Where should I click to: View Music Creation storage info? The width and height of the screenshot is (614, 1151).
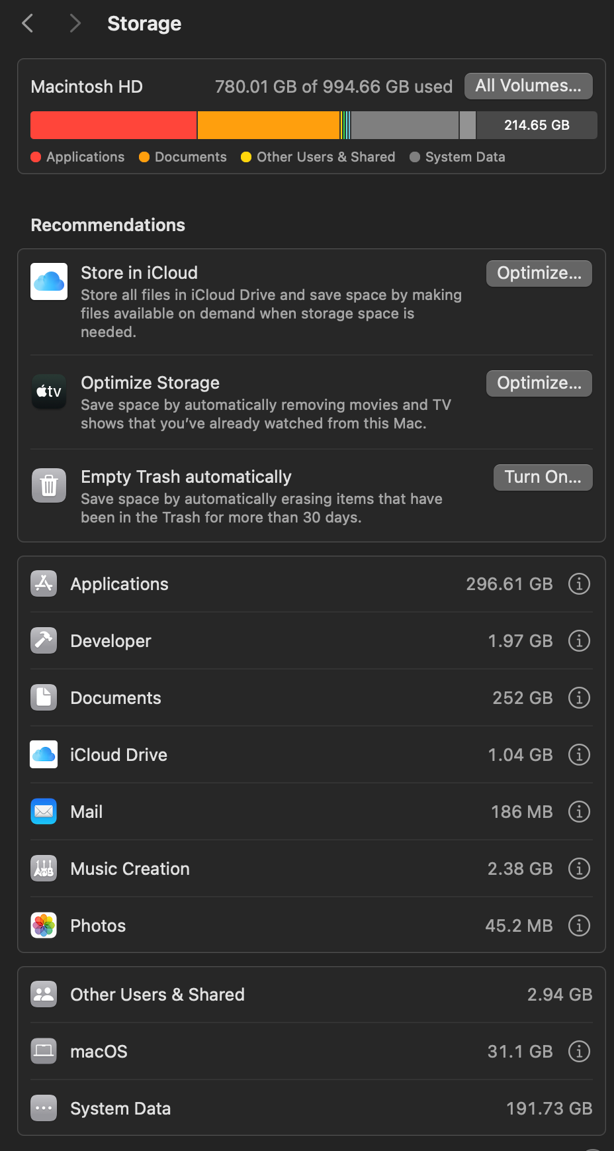[x=579, y=869]
